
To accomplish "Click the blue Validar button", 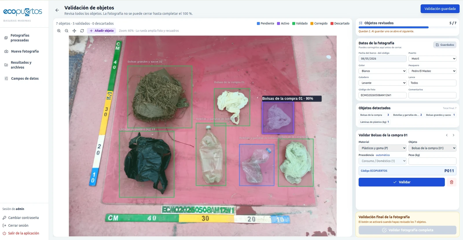I will pyautogui.click(x=401, y=182).
